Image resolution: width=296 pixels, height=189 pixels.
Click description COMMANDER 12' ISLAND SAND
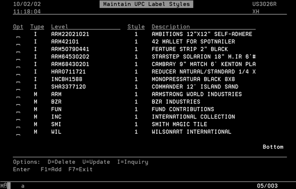[195, 87]
